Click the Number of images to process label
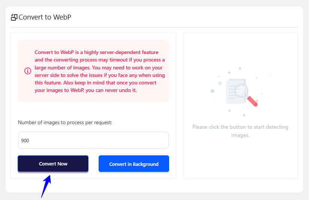This screenshot has width=309, height=200. click(x=65, y=122)
